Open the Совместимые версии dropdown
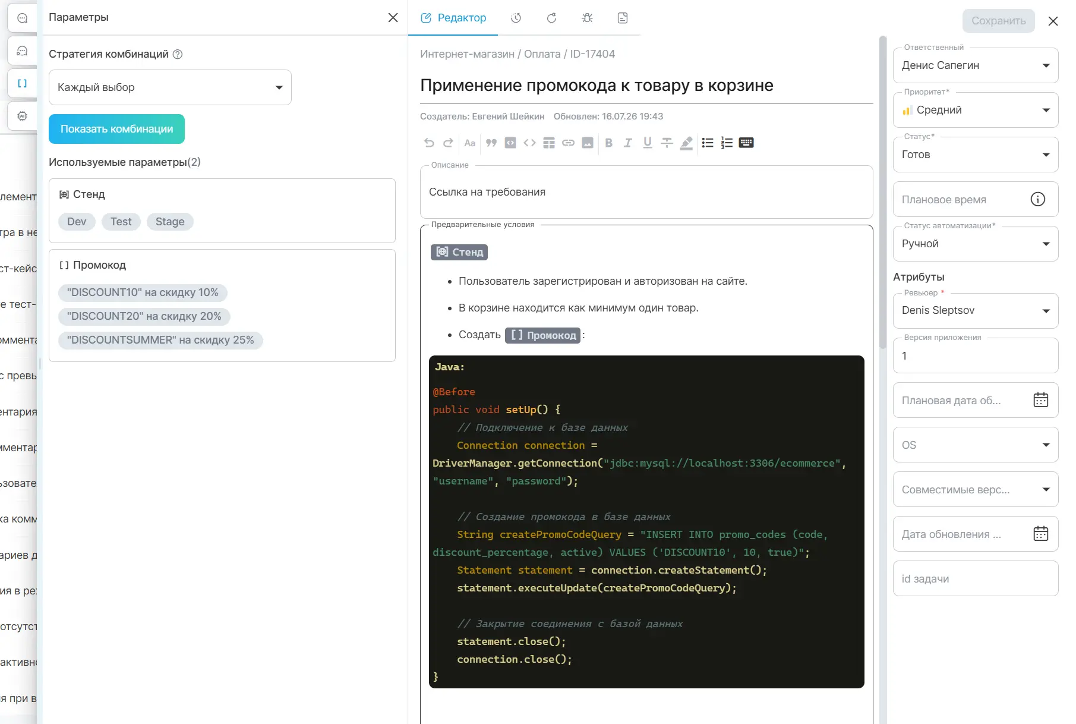The height and width of the screenshot is (724, 1076). (x=976, y=489)
